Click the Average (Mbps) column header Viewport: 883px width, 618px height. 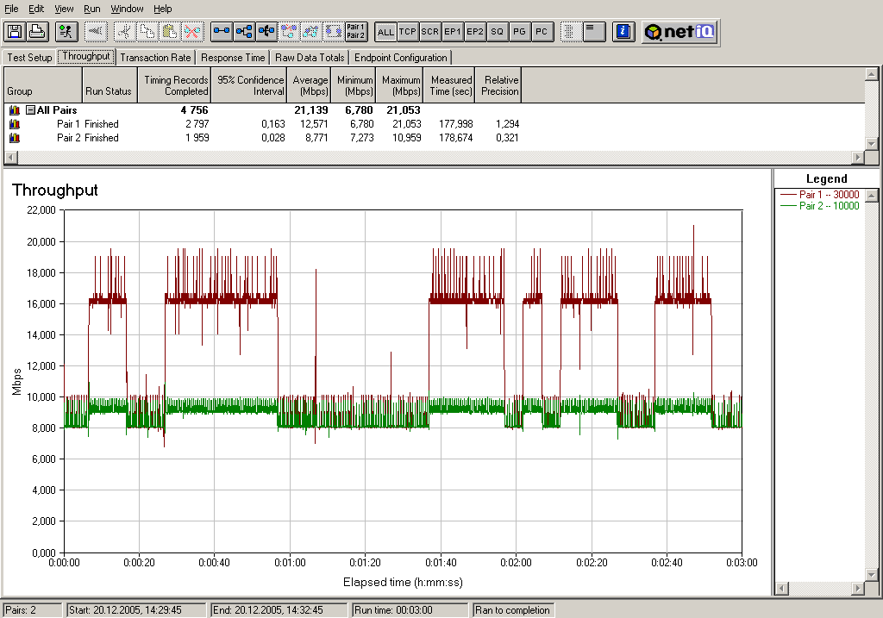coord(310,85)
